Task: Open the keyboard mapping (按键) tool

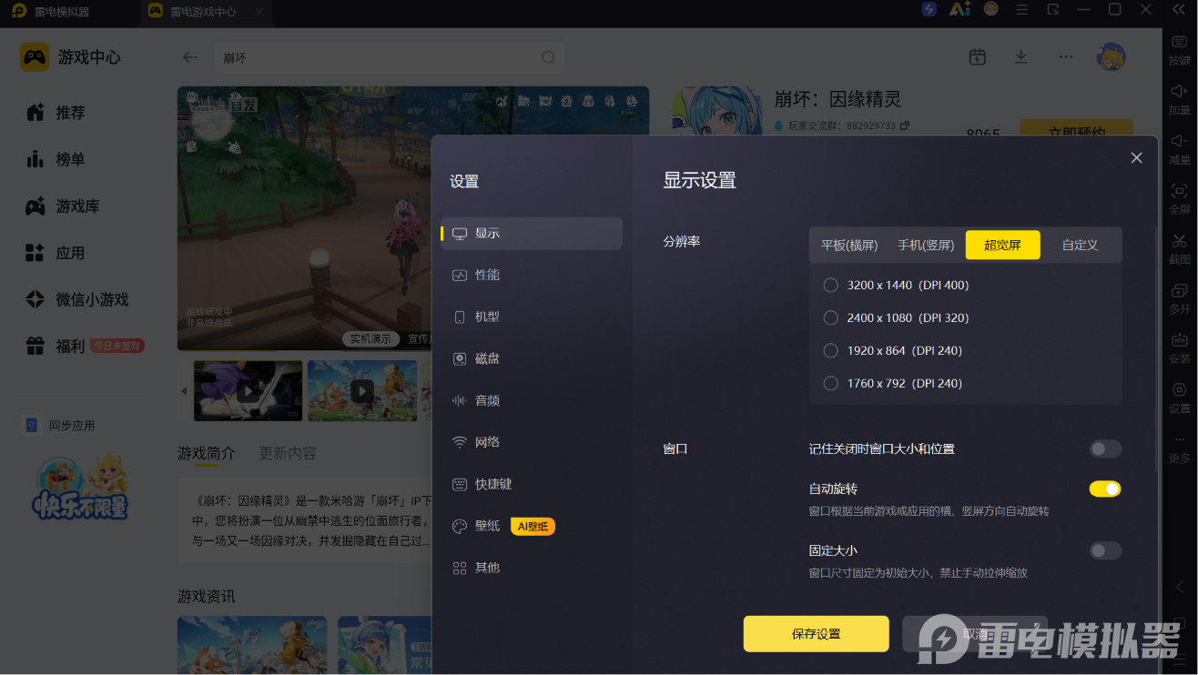Action: click(1180, 49)
